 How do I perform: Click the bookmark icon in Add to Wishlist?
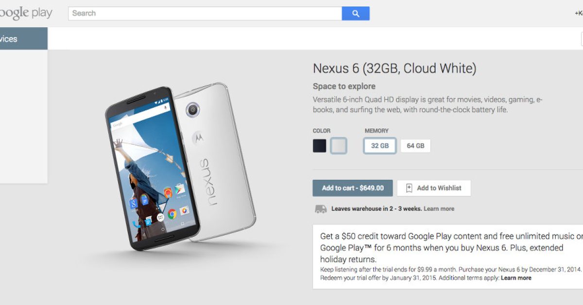coord(409,188)
